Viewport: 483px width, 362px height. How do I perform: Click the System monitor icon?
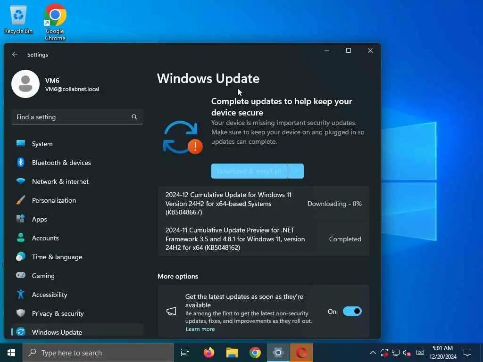pyautogui.click(x=21, y=143)
